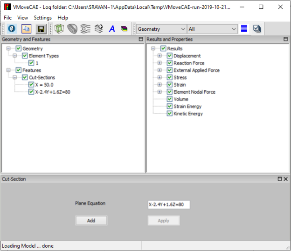Click the load model toolbar icon
291x251 pixels.
[x=12, y=29]
